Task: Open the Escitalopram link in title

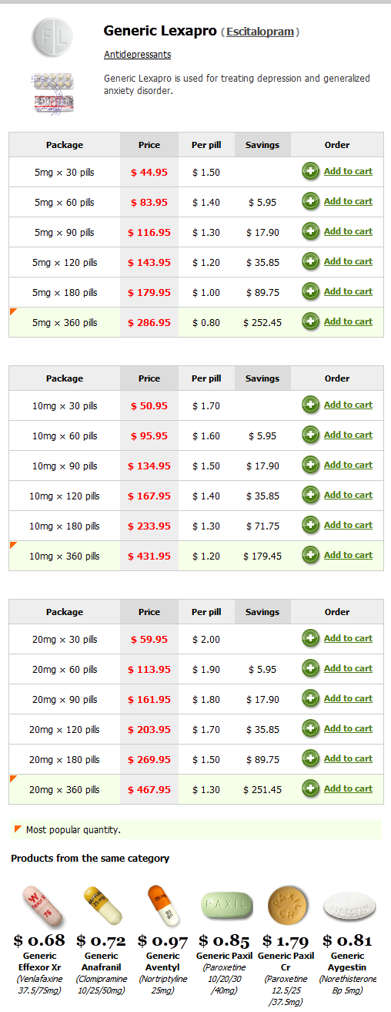Action: pyautogui.click(x=260, y=32)
